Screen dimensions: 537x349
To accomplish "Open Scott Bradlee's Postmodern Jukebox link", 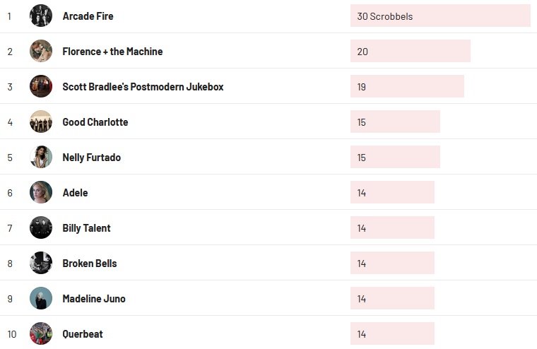I will (143, 87).
